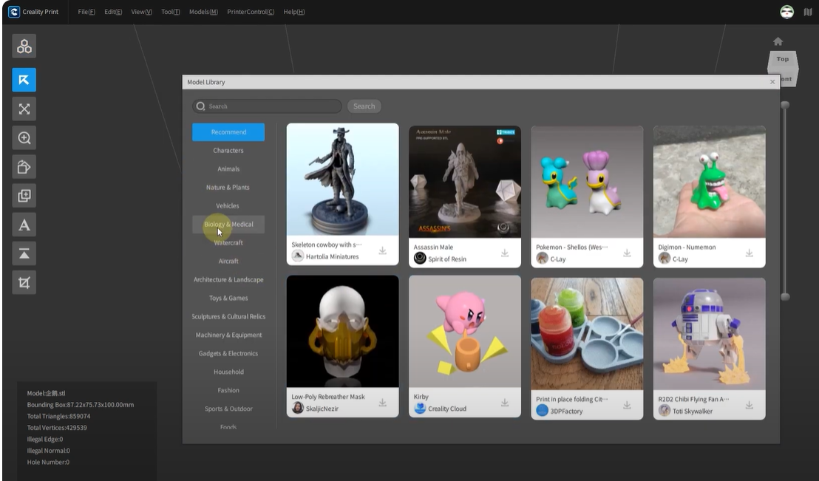Click the library search input field
Screen dimensions: 819x481
(267, 106)
